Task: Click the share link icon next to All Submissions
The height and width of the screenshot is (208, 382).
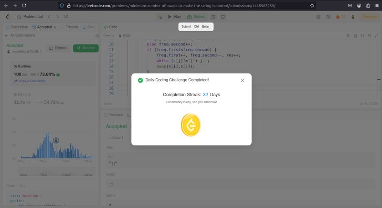Action: pos(97,35)
